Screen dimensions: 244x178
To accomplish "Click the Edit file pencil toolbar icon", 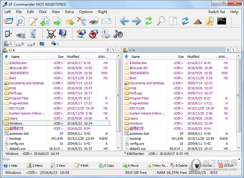I will [33, 21].
